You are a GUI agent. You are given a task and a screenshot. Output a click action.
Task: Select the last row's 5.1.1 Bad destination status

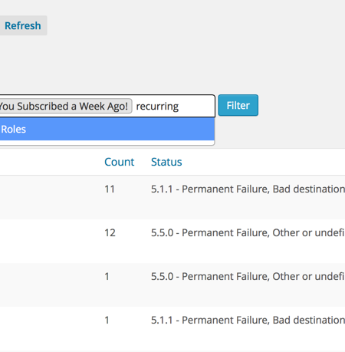[x=248, y=321]
